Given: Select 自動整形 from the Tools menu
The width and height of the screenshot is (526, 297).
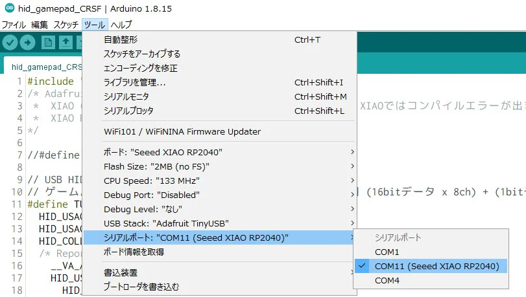Looking at the screenshot, I should pos(220,39).
